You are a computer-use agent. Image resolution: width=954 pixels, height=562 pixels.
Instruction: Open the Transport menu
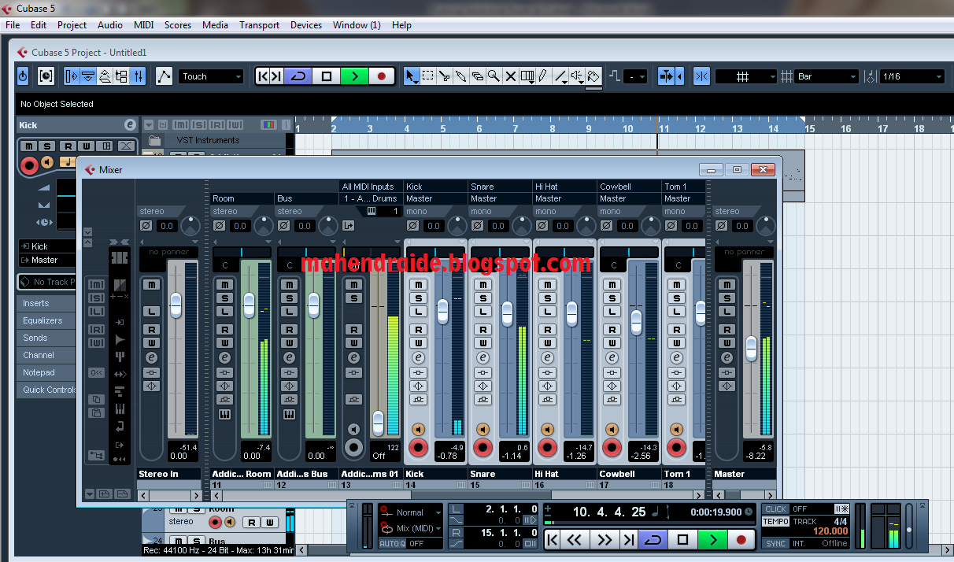(x=260, y=25)
